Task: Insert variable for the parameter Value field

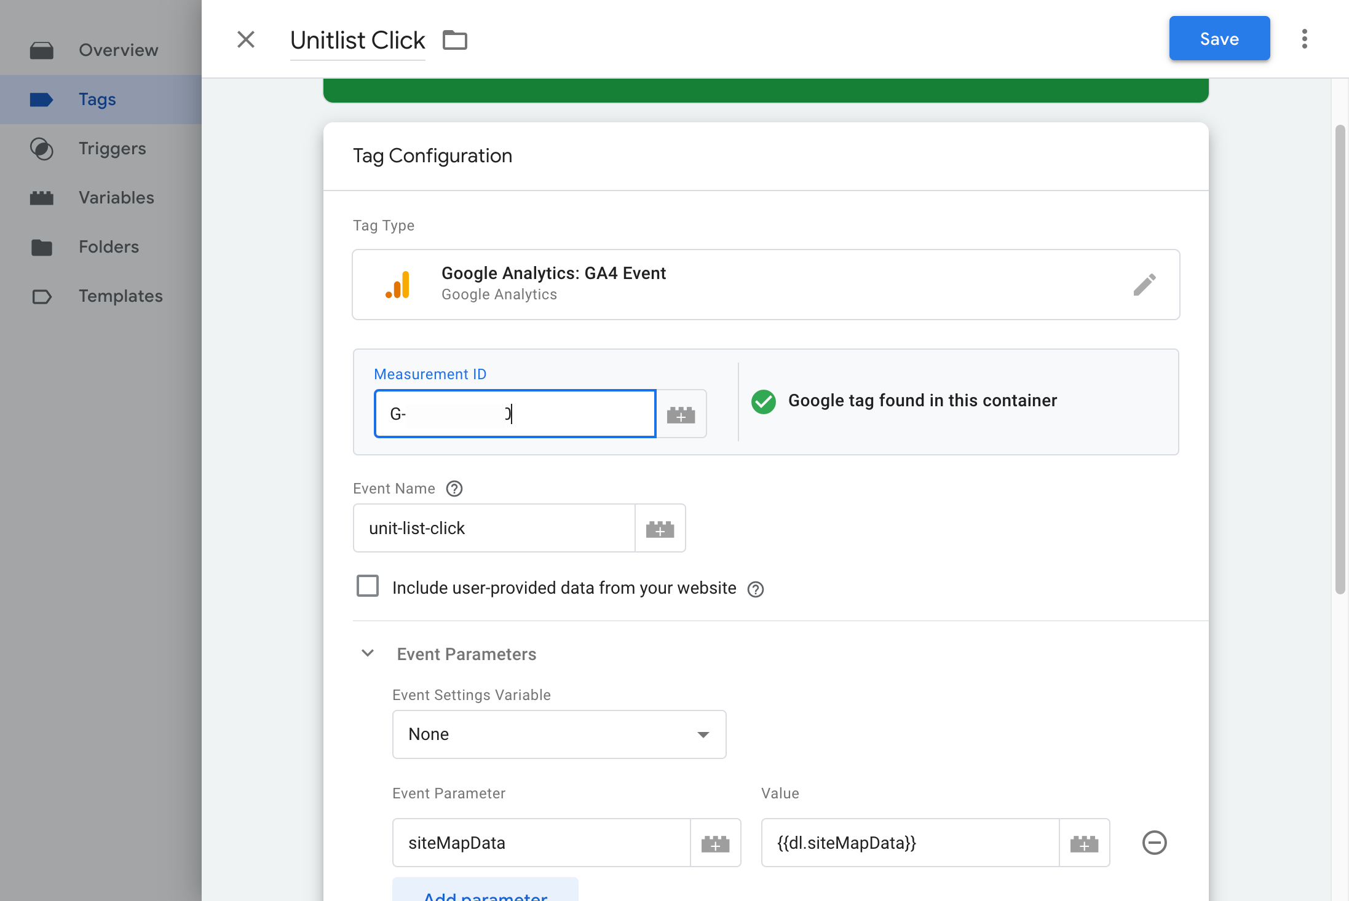Action: [x=1085, y=843]
